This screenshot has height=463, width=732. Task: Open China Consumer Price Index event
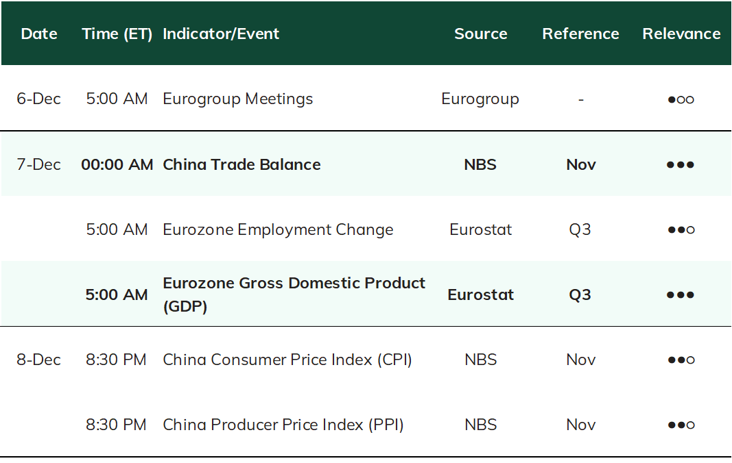pyautogui.click(x=287, y=360)
